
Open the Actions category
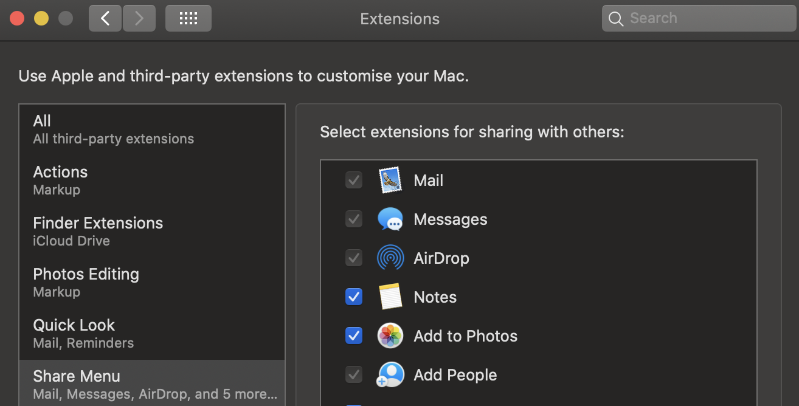(152, 181)
